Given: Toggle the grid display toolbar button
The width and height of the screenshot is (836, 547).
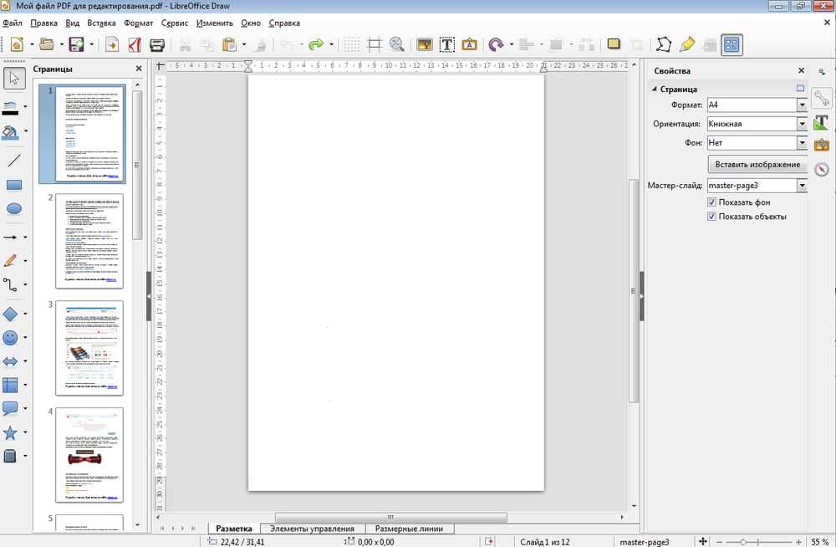Looking at the screenshot, I should pos(352,44).
